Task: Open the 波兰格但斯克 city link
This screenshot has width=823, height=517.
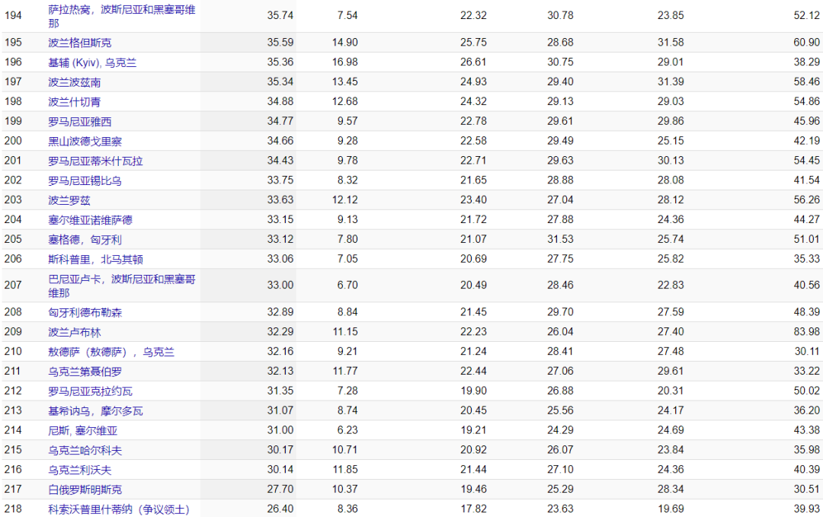Action: pos(80,43)
